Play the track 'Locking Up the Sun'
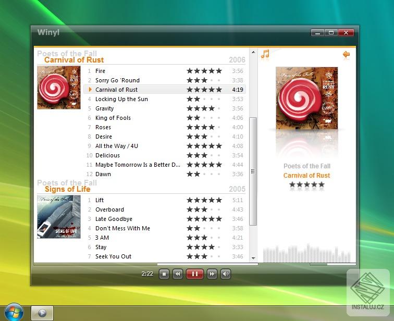Screen dimensions: 394x321 pos(165,99)
